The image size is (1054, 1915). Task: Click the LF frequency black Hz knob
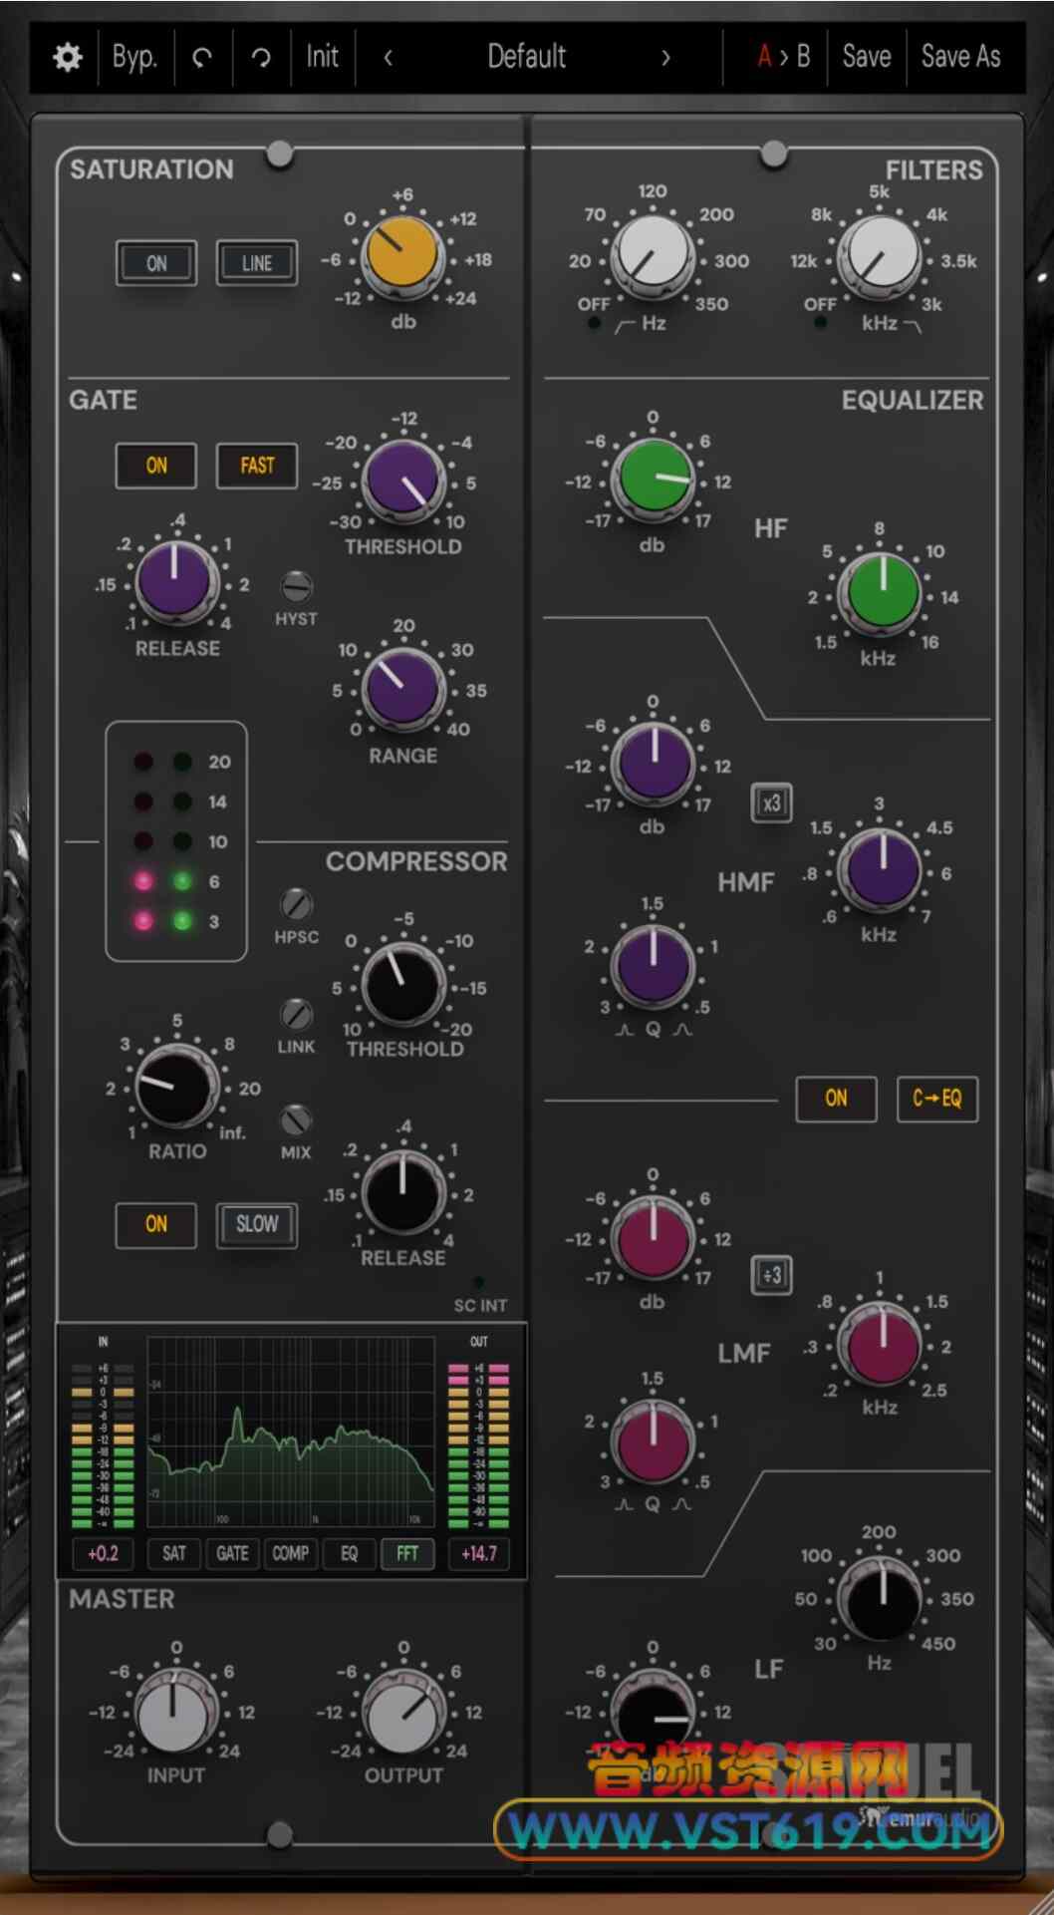882,1599
